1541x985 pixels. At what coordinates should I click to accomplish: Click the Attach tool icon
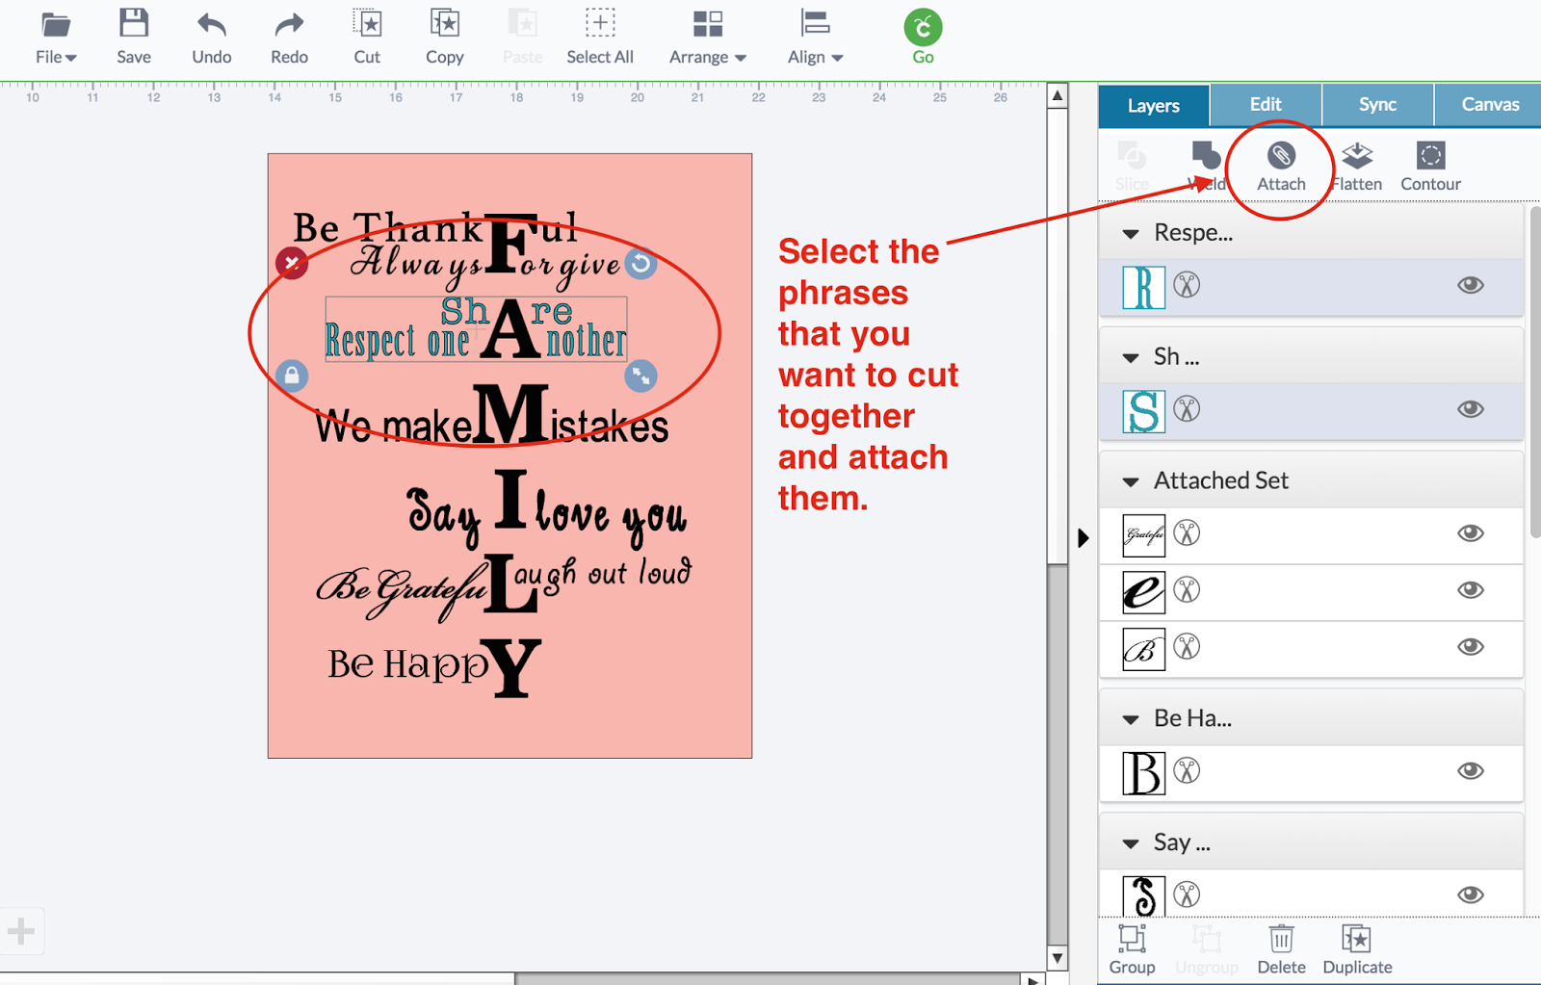click(x=1281, y=156)
